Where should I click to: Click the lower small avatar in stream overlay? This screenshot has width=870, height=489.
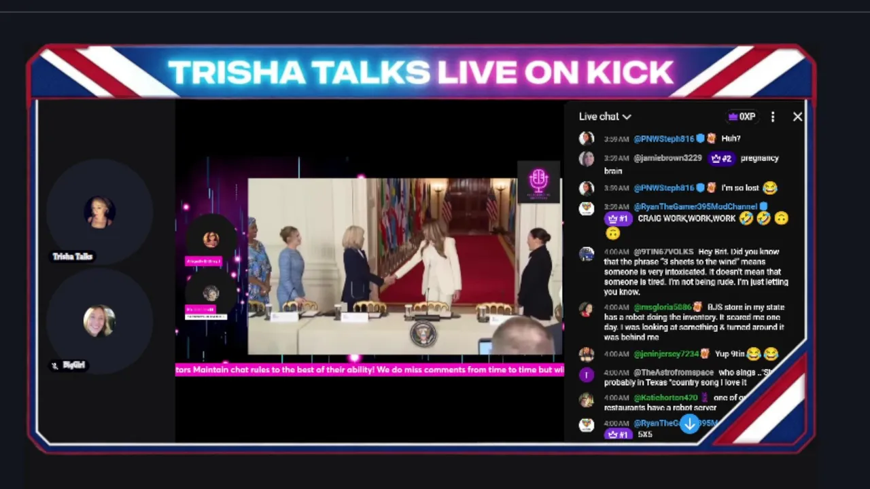211,293
